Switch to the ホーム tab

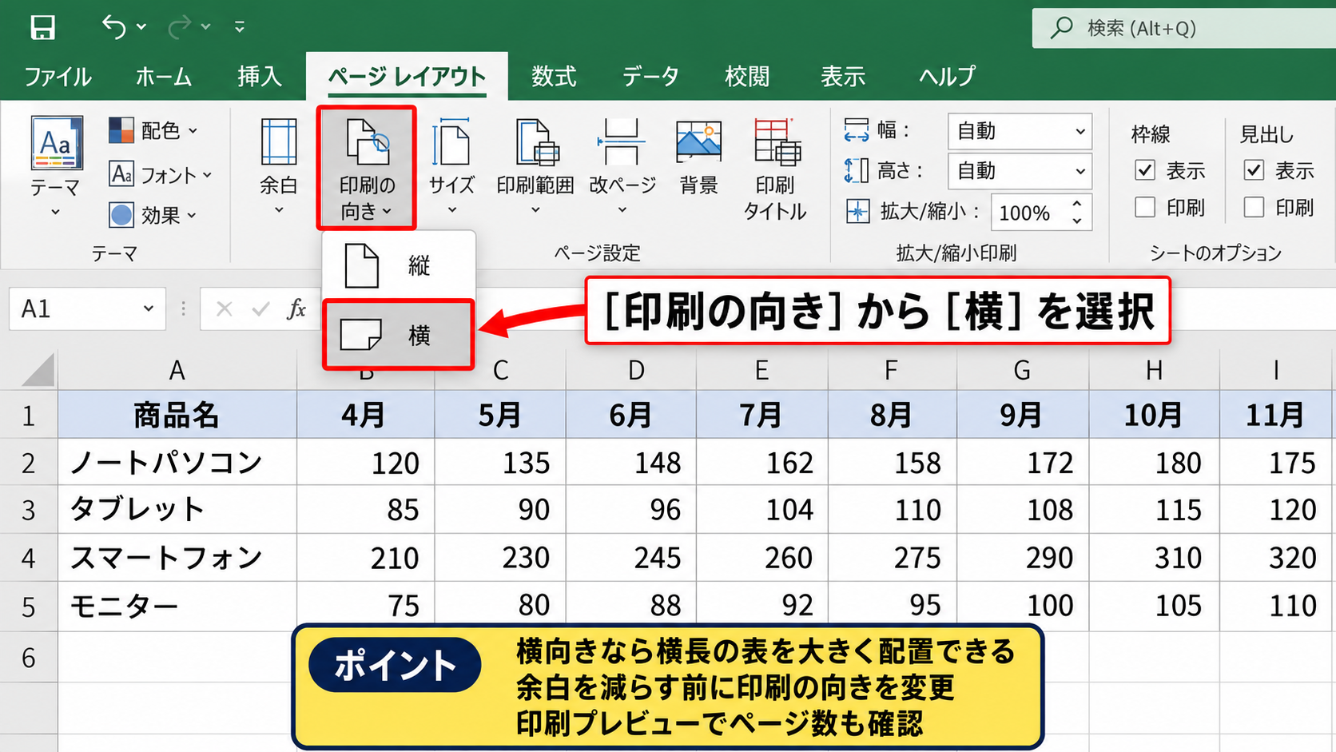tap(164, 77)
